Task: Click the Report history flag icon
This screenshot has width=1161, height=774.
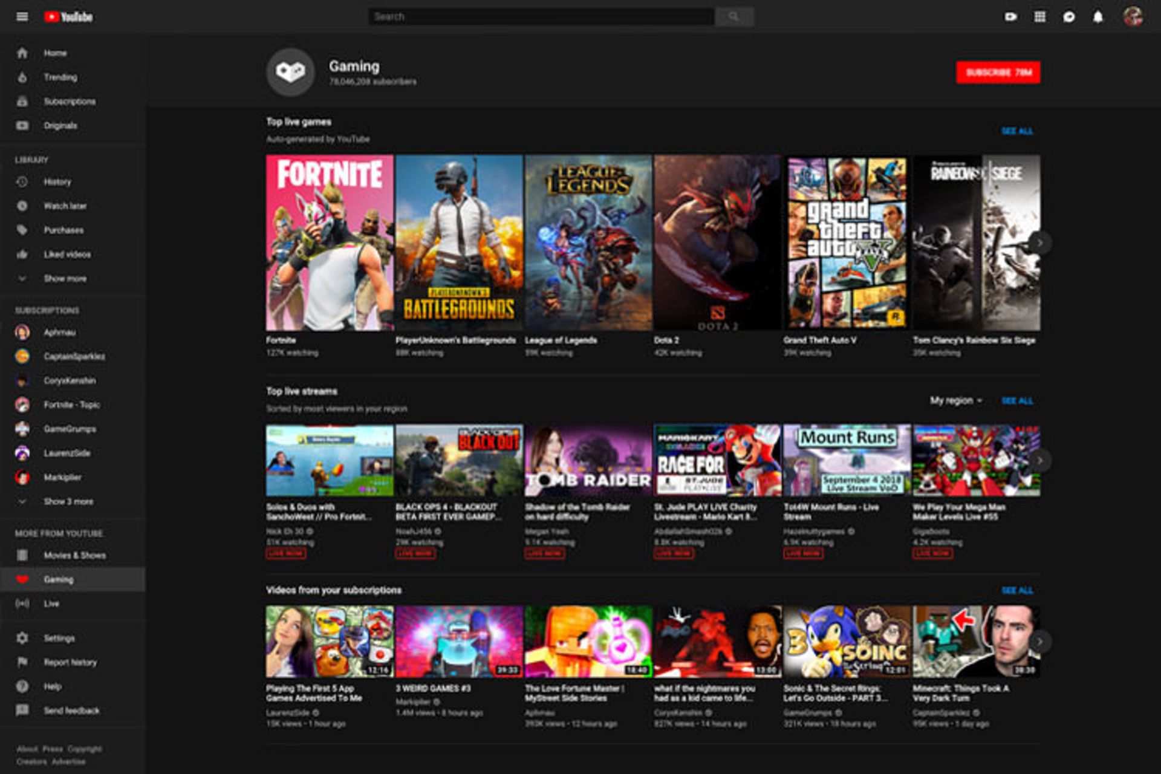Action: pyautogui.click(x=22, y=662)
